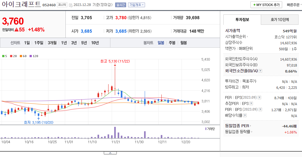Screen dimensions: 302x157
Task: Click the +1.48% change rate
Action: point(36,30)
